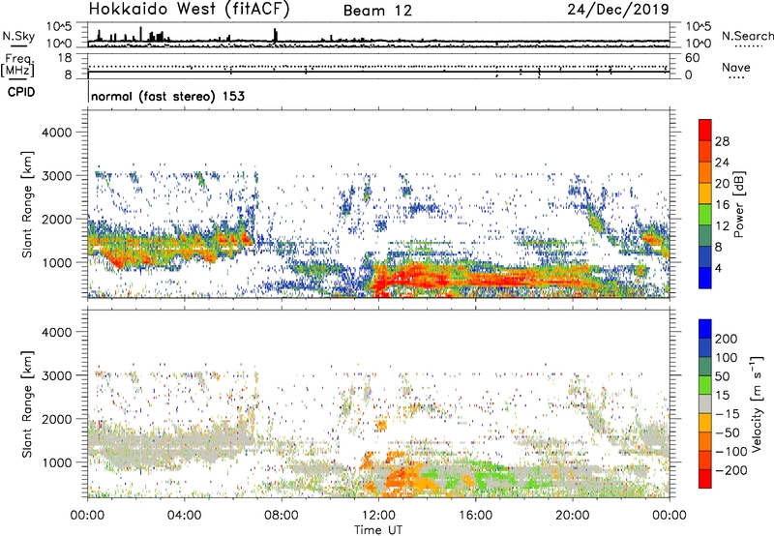Image resolution: width=774 pixels, height=536 pixels.
Task: Click the date '24/Dec/2019'
Action: 618,9
